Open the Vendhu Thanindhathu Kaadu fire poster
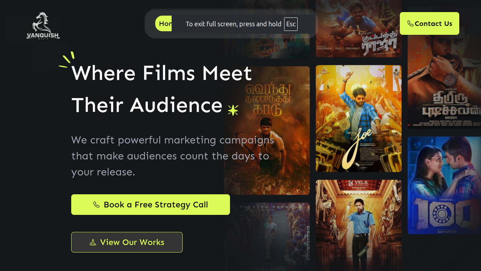Screen dimensions: 481x271 point(267,130)
